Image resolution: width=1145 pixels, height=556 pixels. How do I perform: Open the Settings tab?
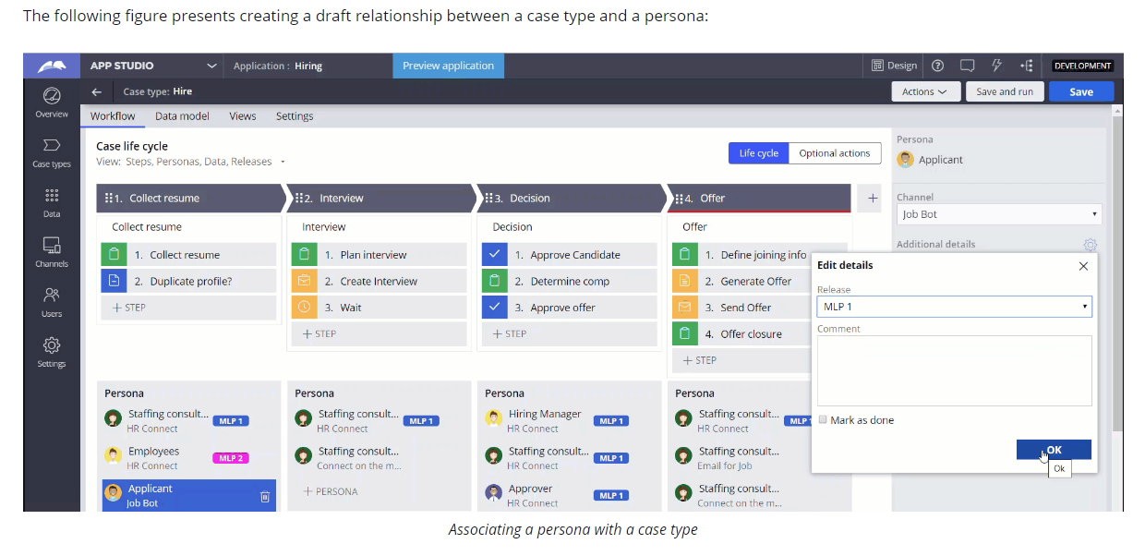coord(295,116)
